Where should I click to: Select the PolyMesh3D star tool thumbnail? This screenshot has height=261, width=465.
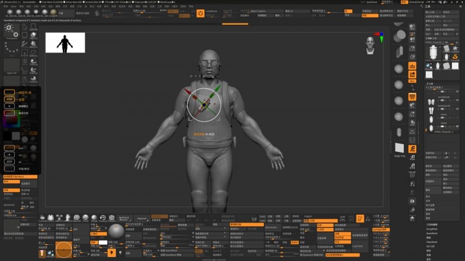pos(455,48)
